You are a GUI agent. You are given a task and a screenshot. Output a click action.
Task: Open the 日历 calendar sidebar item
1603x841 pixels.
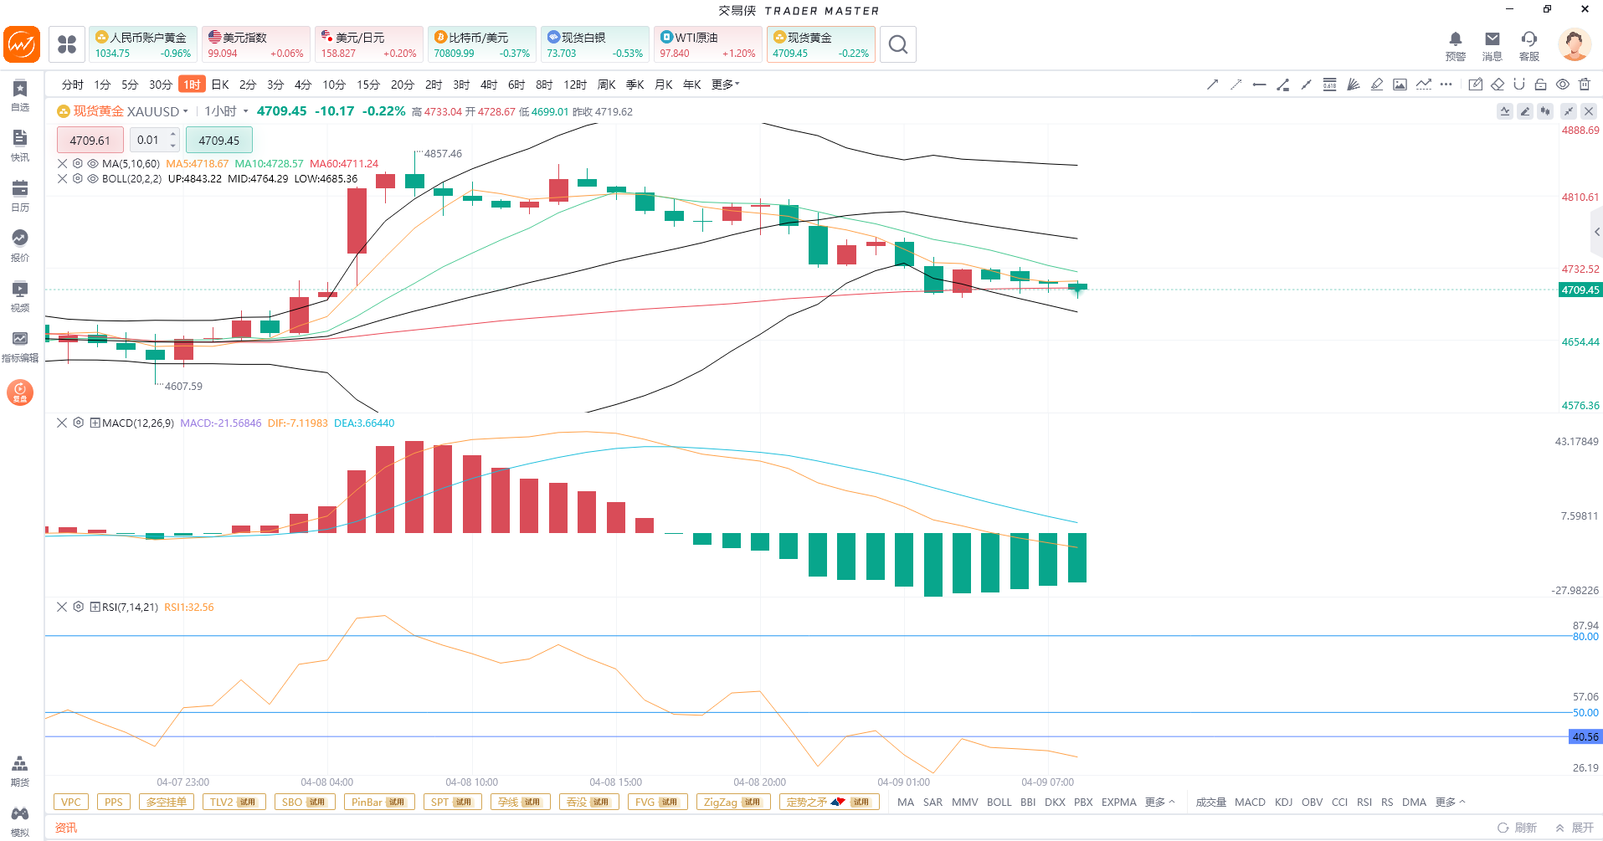(x=20, y=196)
